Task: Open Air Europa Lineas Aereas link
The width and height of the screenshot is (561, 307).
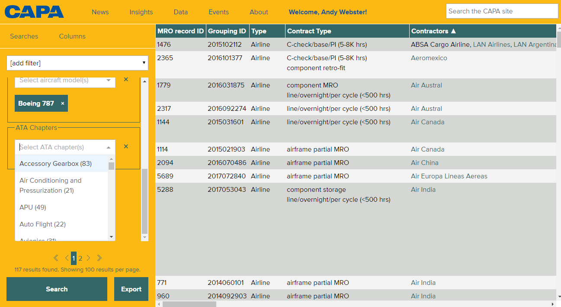Action: coord(449,176)
